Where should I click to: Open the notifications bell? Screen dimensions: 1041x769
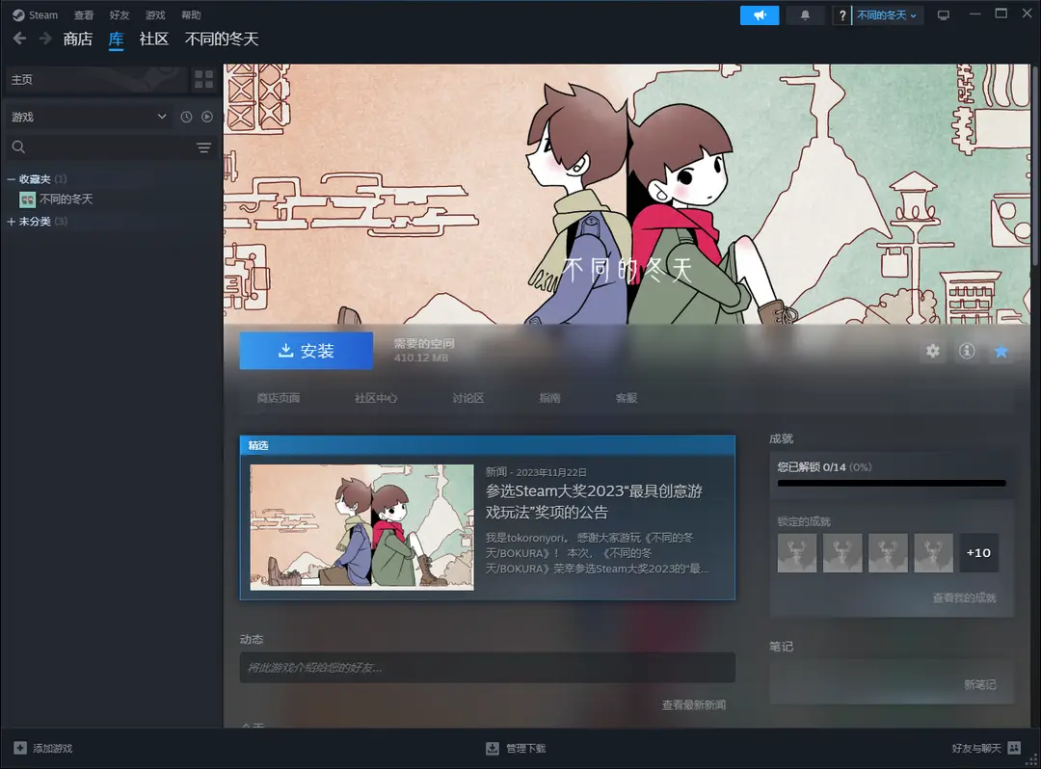805,14
